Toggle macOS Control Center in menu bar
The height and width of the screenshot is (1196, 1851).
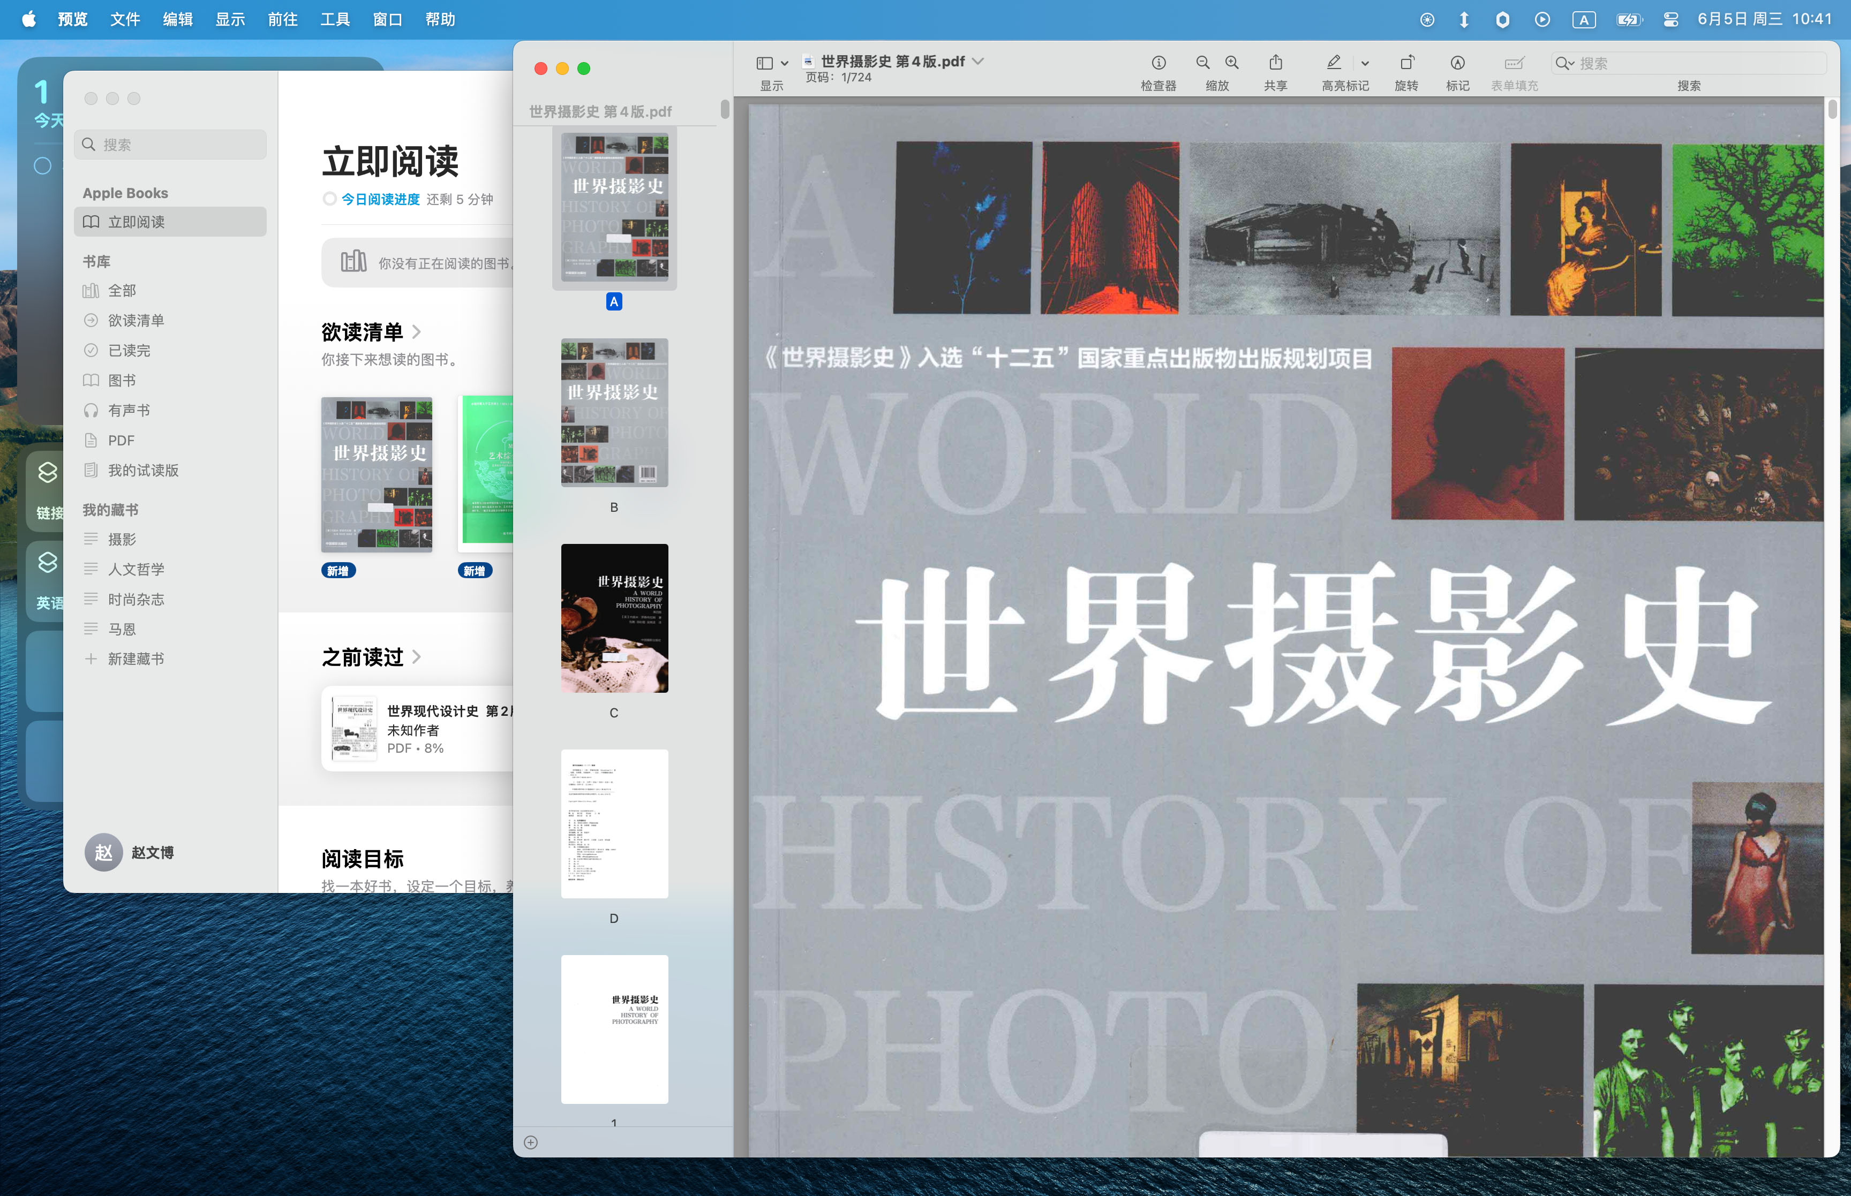tap(1671, 19)
